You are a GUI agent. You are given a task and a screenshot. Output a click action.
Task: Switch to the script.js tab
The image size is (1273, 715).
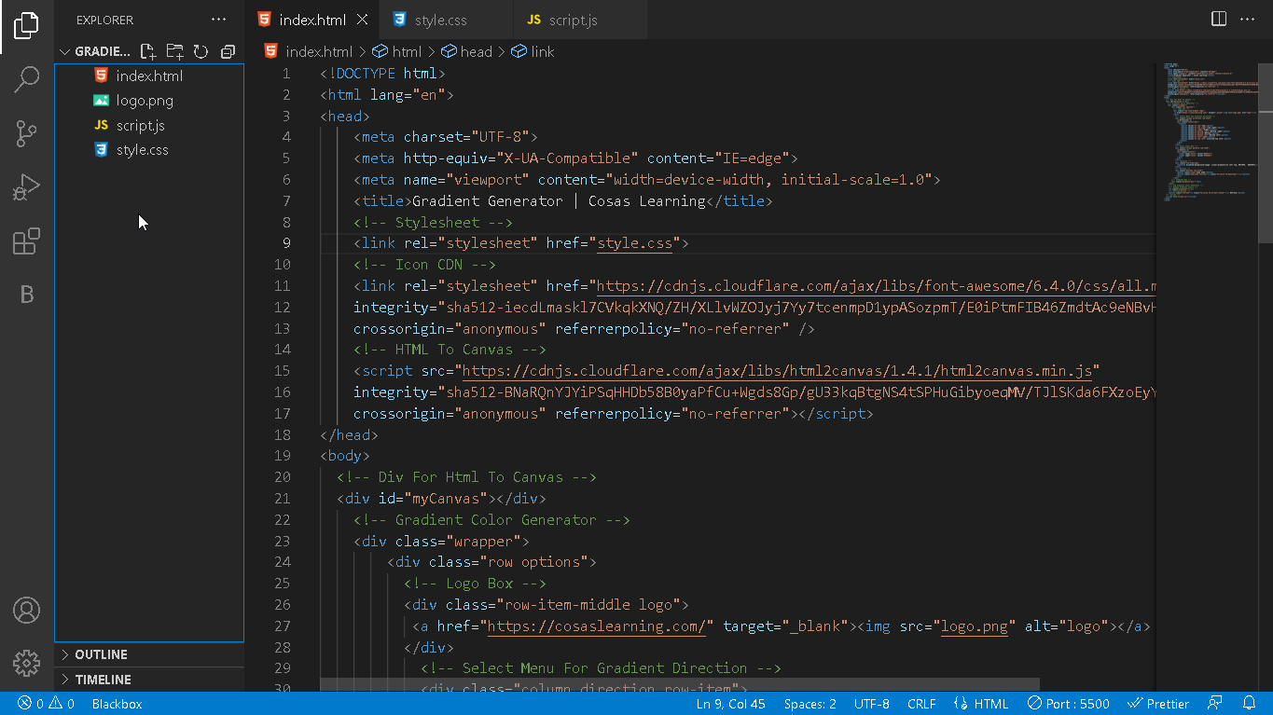(573, 20)
